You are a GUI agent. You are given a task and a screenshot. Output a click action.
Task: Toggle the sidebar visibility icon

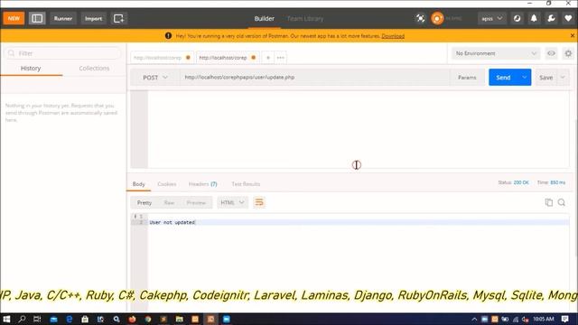click(x=37, y=18)
